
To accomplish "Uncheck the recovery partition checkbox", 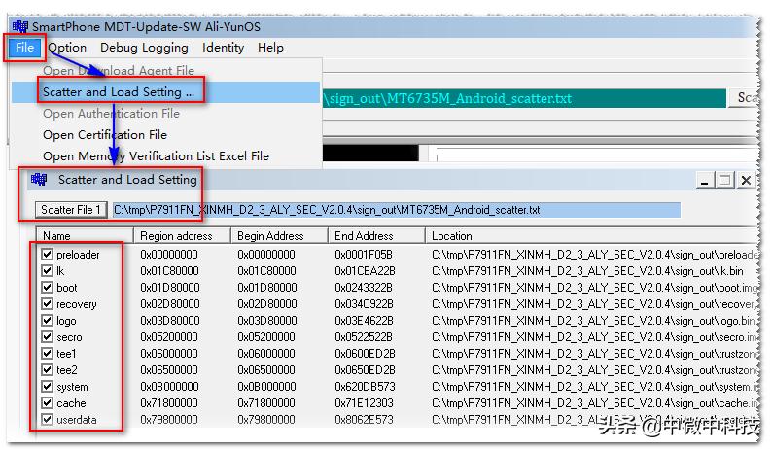I will coord(48,304).
